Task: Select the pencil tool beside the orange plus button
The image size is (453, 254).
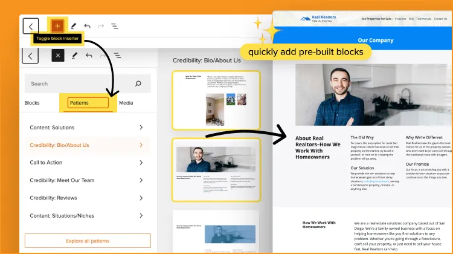Action: click(x=73, y=26)
